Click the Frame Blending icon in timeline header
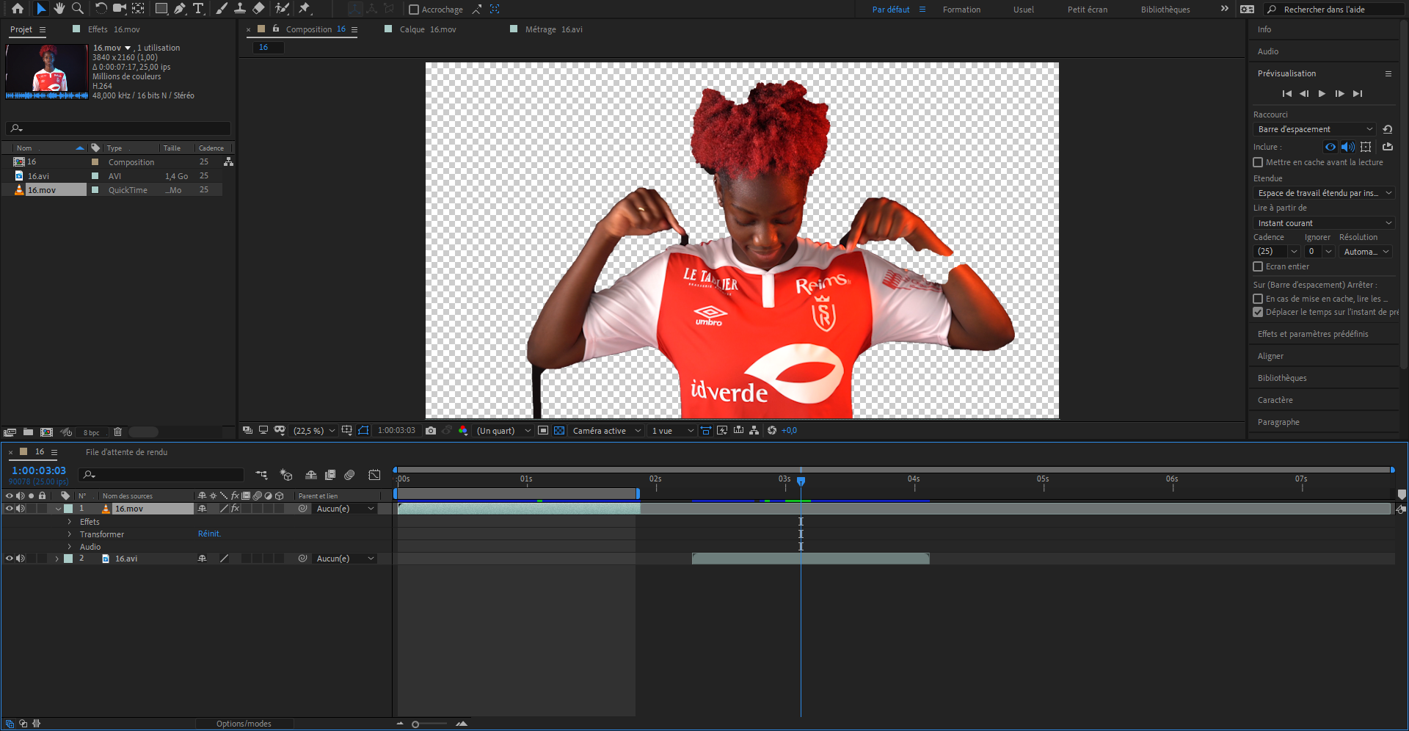Image resolution: width=1409 pixels, height=731 pixels. pos(330,475)
